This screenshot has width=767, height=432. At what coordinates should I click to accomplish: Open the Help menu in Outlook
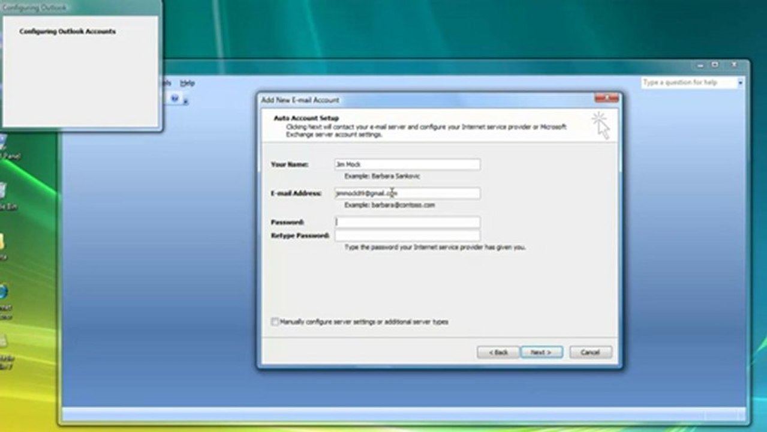click(188, 83)
